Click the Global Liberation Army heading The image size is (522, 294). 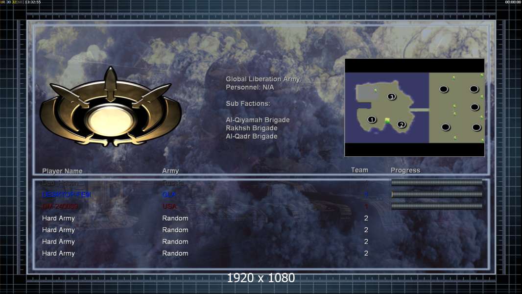263,79
